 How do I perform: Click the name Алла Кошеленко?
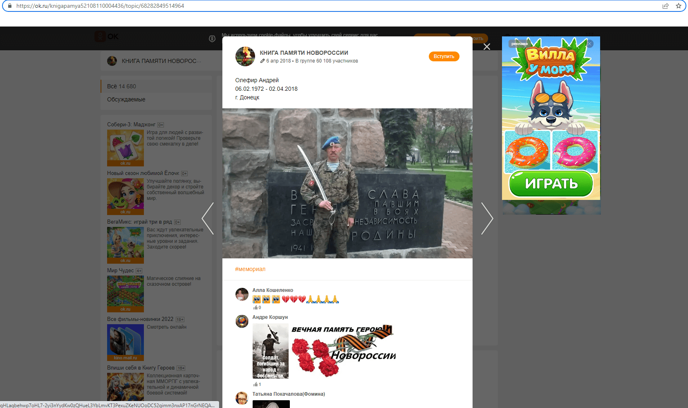273,290
